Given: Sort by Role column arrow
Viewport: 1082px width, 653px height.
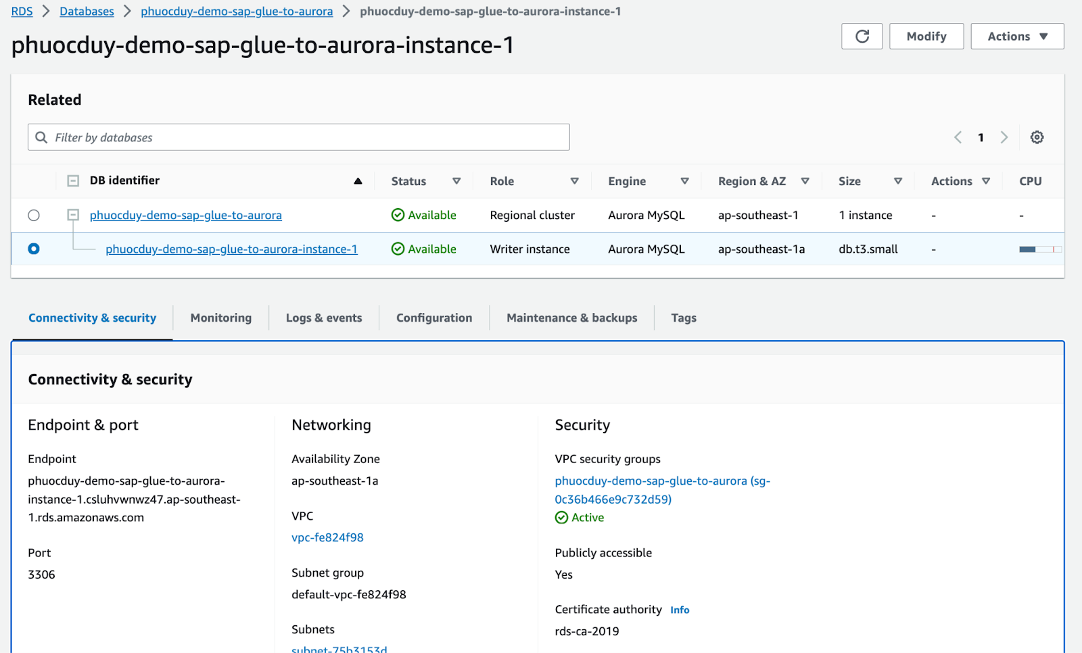Looking at the screenshot, I should pyautogui.click(x=574, y=181).
